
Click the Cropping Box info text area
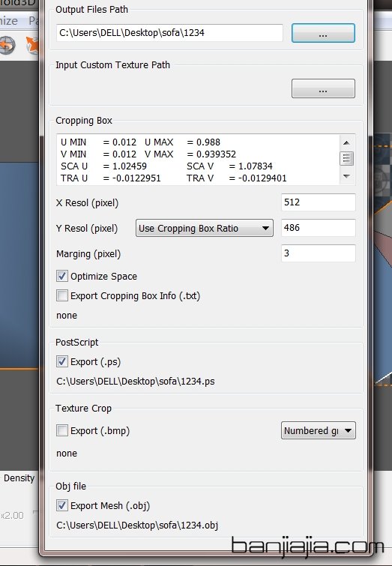click(198, 160)
